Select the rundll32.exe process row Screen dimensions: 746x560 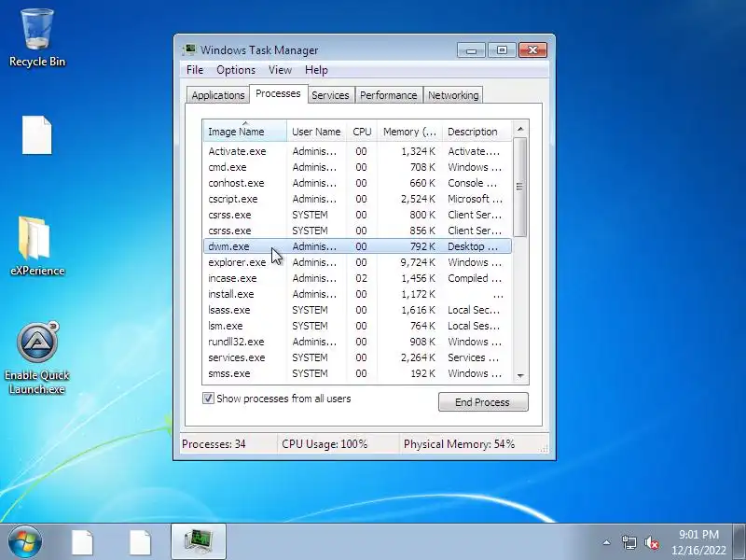pyautogui.click(x=357, y=342)
